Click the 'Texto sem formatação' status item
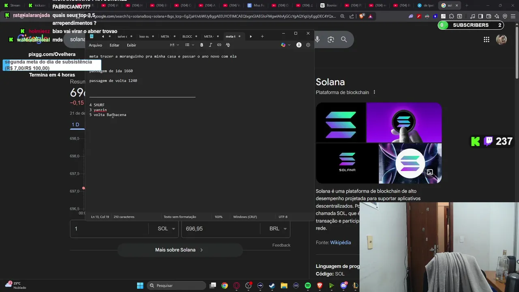The height and width of the screenshot is (292, 519). 180,217
